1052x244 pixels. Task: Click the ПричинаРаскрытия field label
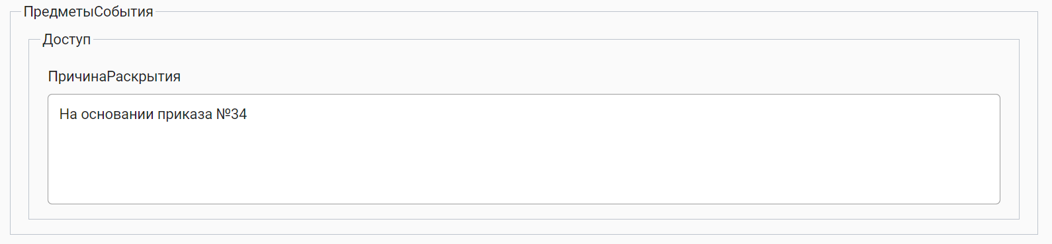click(114, 77)
